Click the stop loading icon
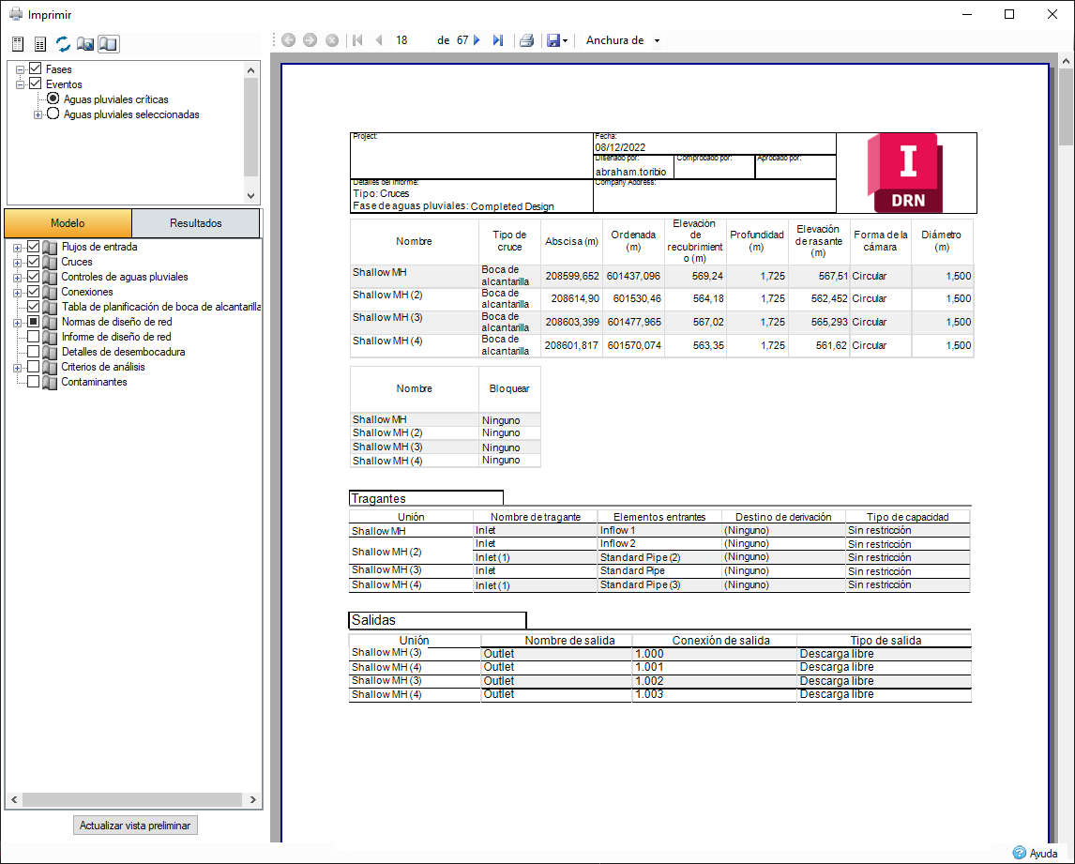 point(332,40)
